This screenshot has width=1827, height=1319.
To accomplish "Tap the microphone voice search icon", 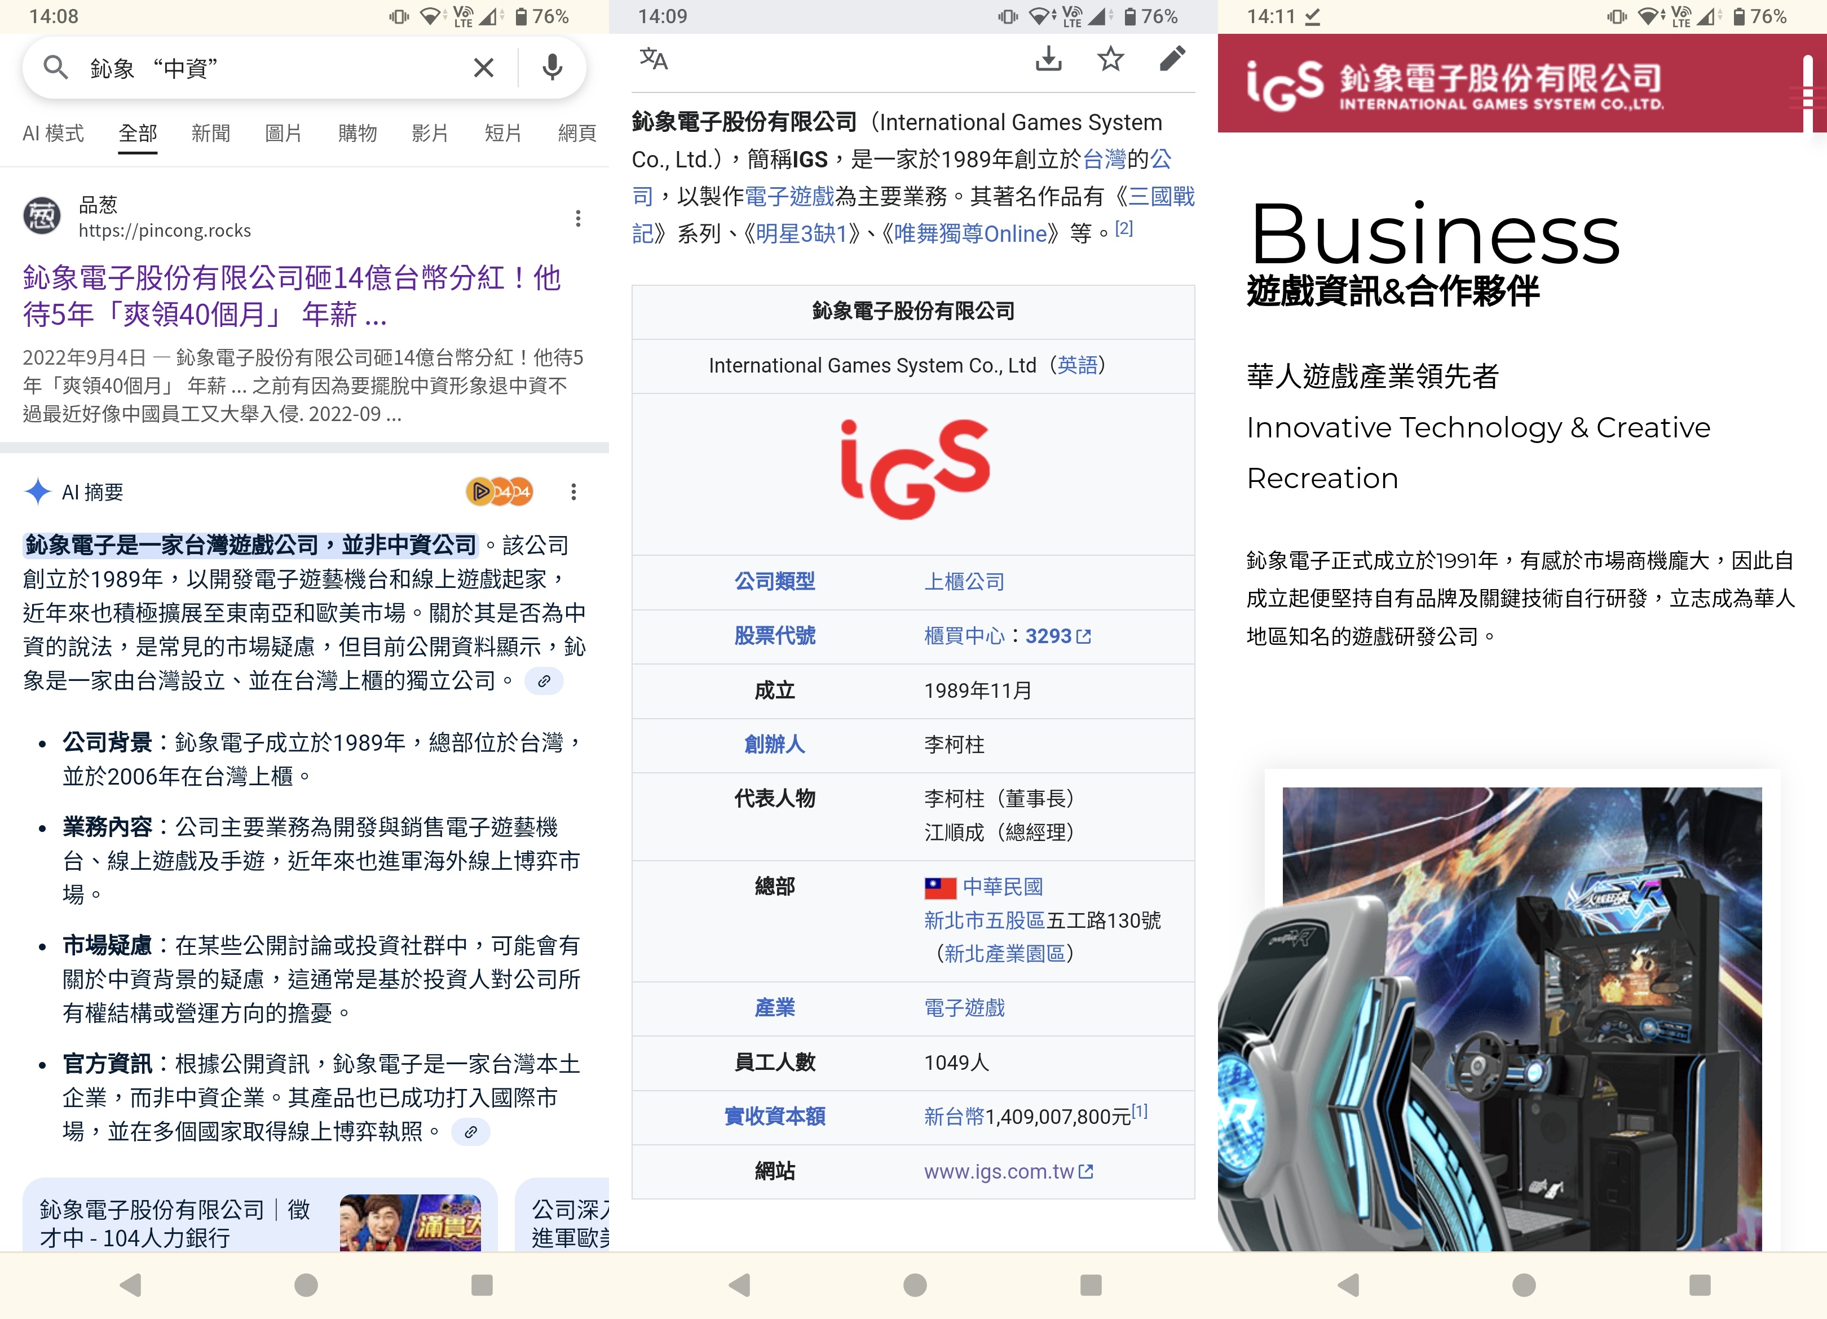I will 552,68.
